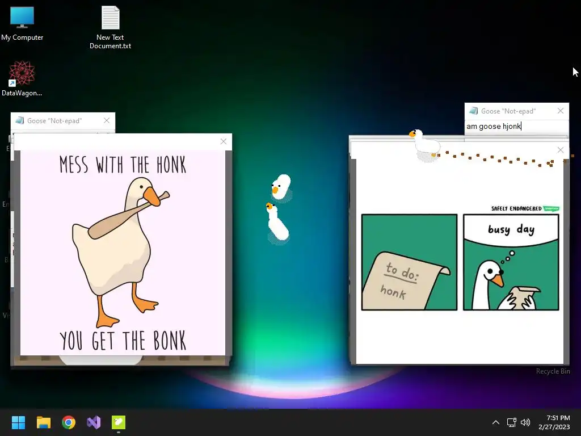Close the left Goose Not-epad window
581x436 pixels.
click(x=107, y=120)
